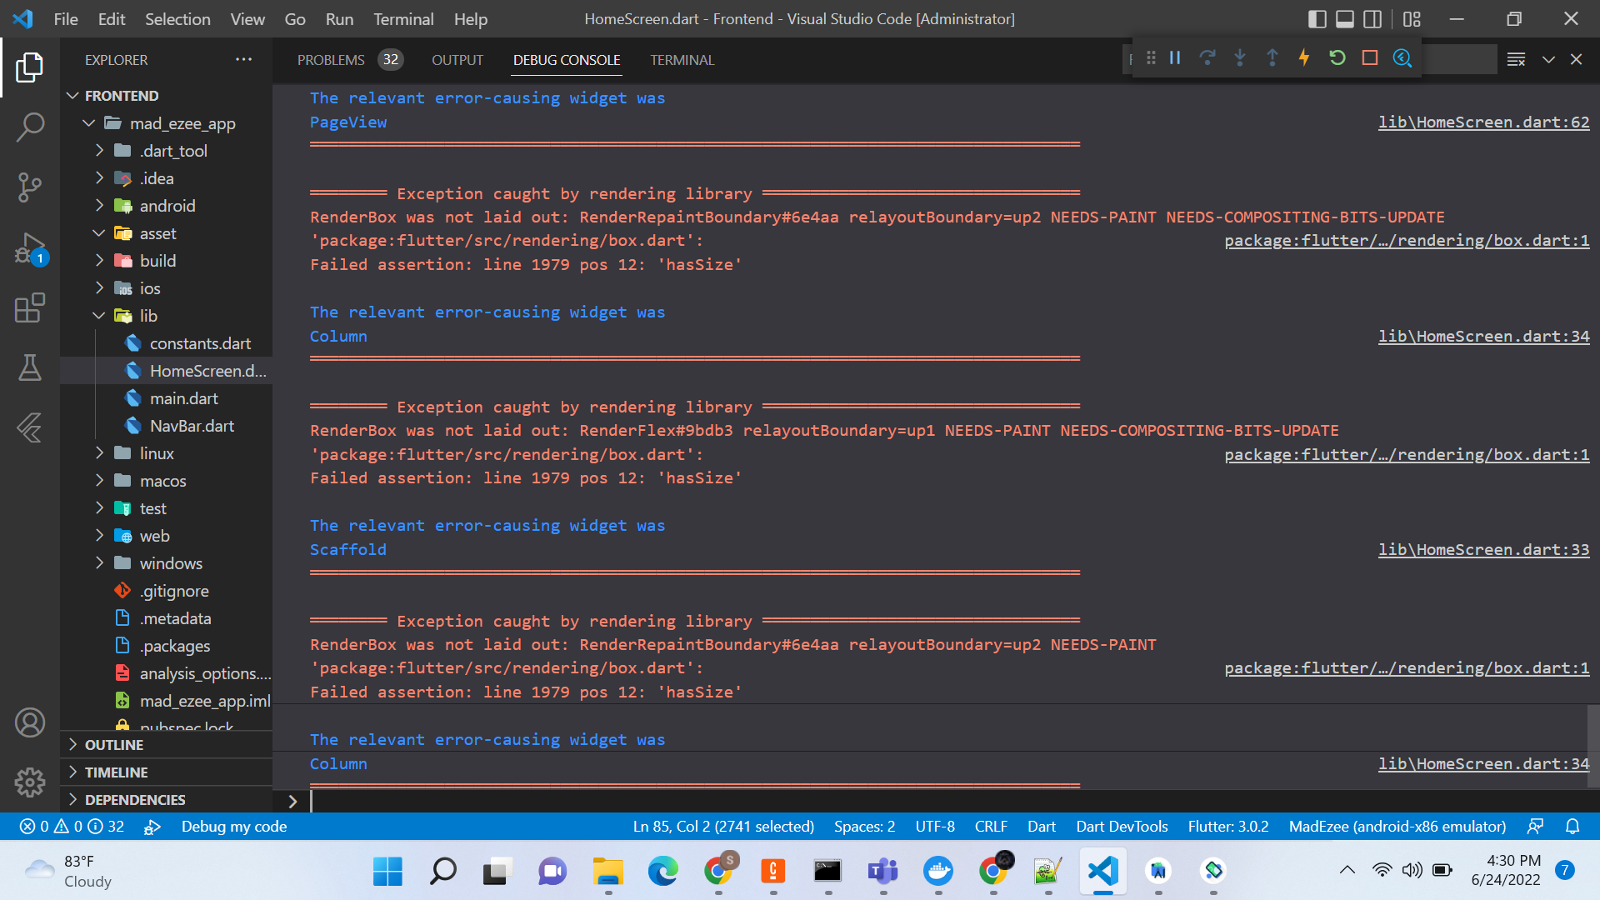Open first package:flutter rendering/box.dart:1 link
The width and height of the screenshot is (1600, 900).
pyautogui.click(x=1407, y=240)
